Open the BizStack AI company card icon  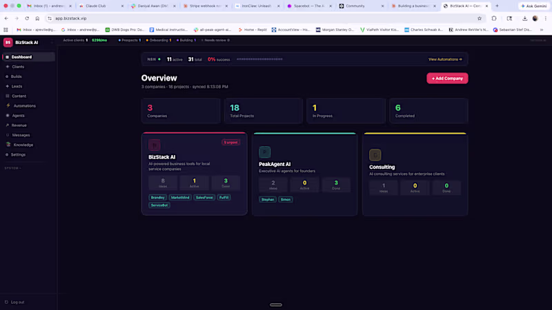pos(154,145)
